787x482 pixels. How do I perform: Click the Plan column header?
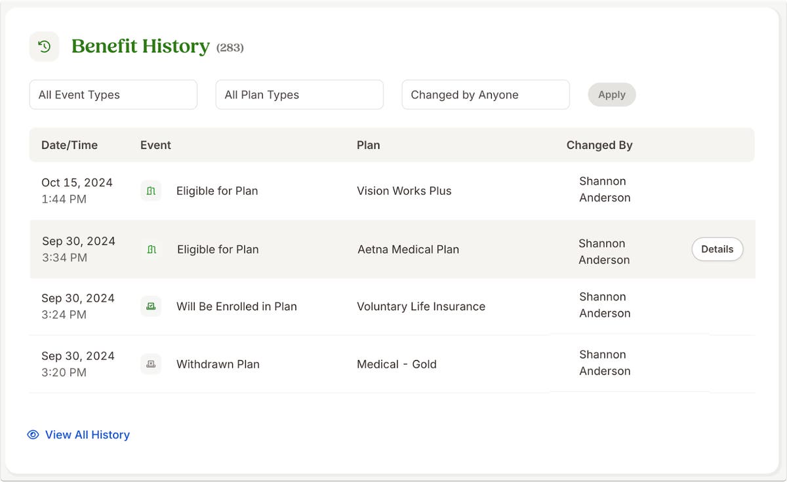(368, 145)
